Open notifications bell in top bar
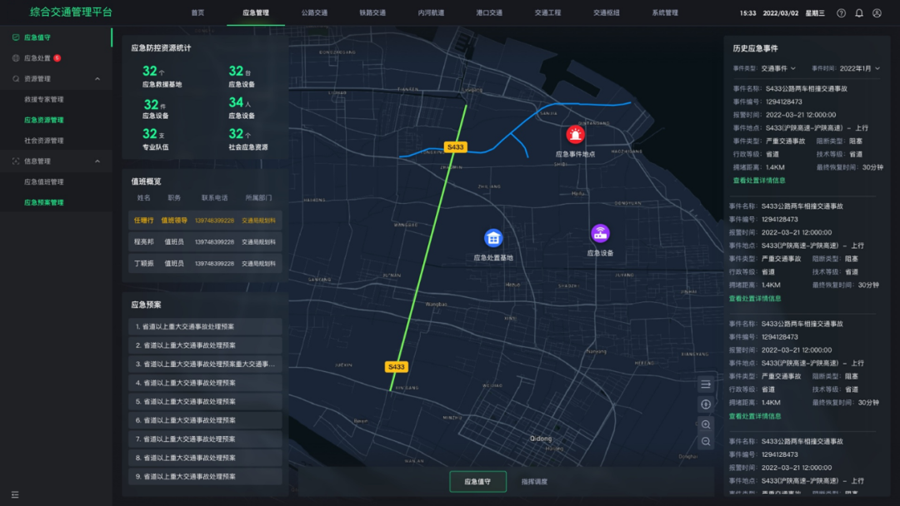Image resolution: width=900 pixels, height=506 pixels. pos(859,13)
